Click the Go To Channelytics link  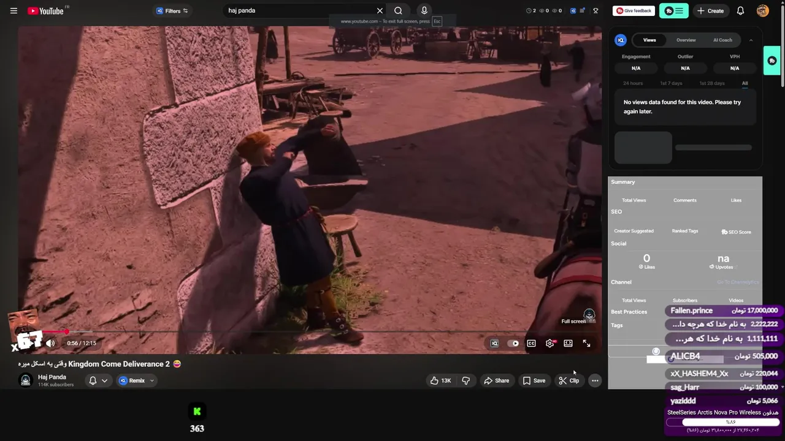(738, 282)
